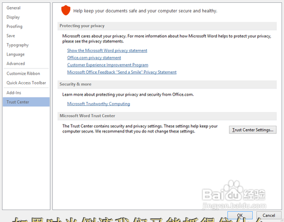Follow the Office.com privacy statement link
The image size is (284, 222).
(94, 58)
